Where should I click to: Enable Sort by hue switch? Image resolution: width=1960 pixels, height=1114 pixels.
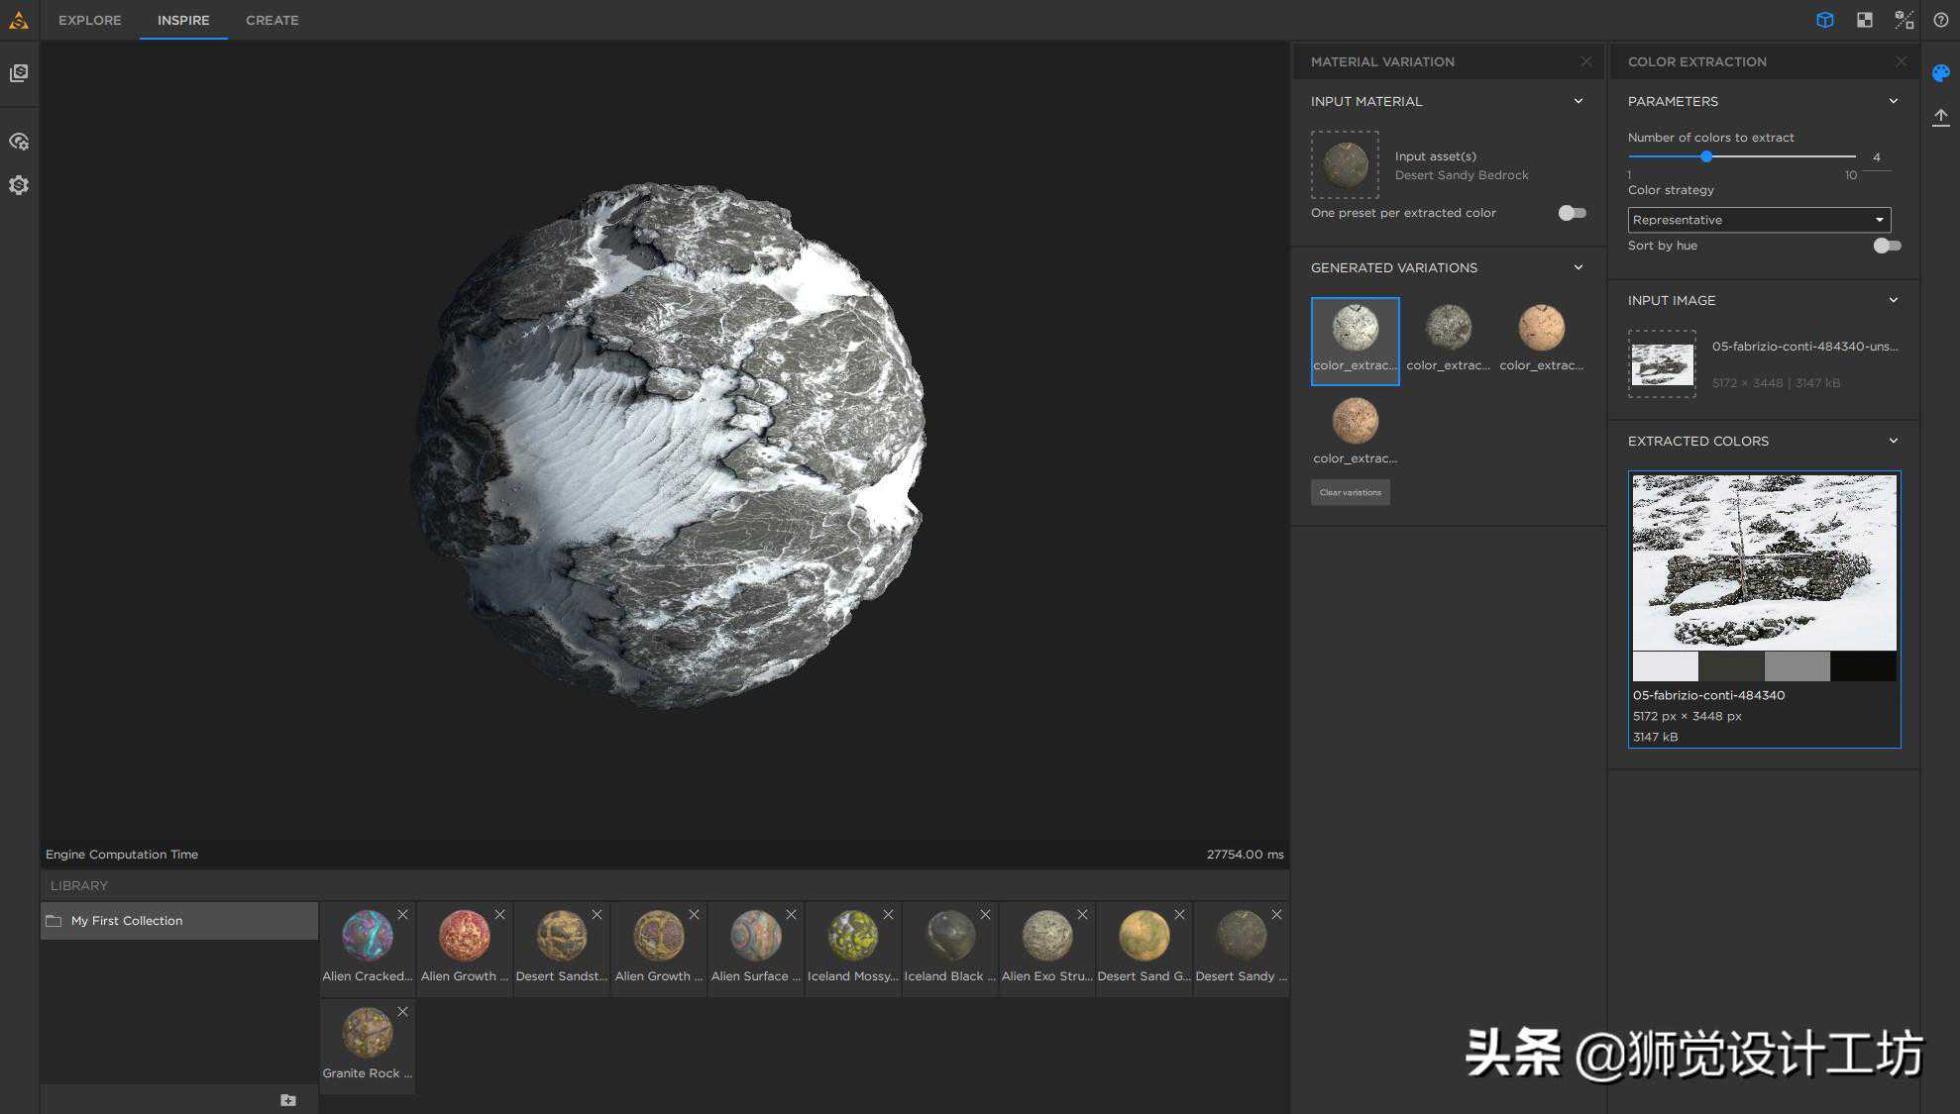click(x=1886, y=246)
